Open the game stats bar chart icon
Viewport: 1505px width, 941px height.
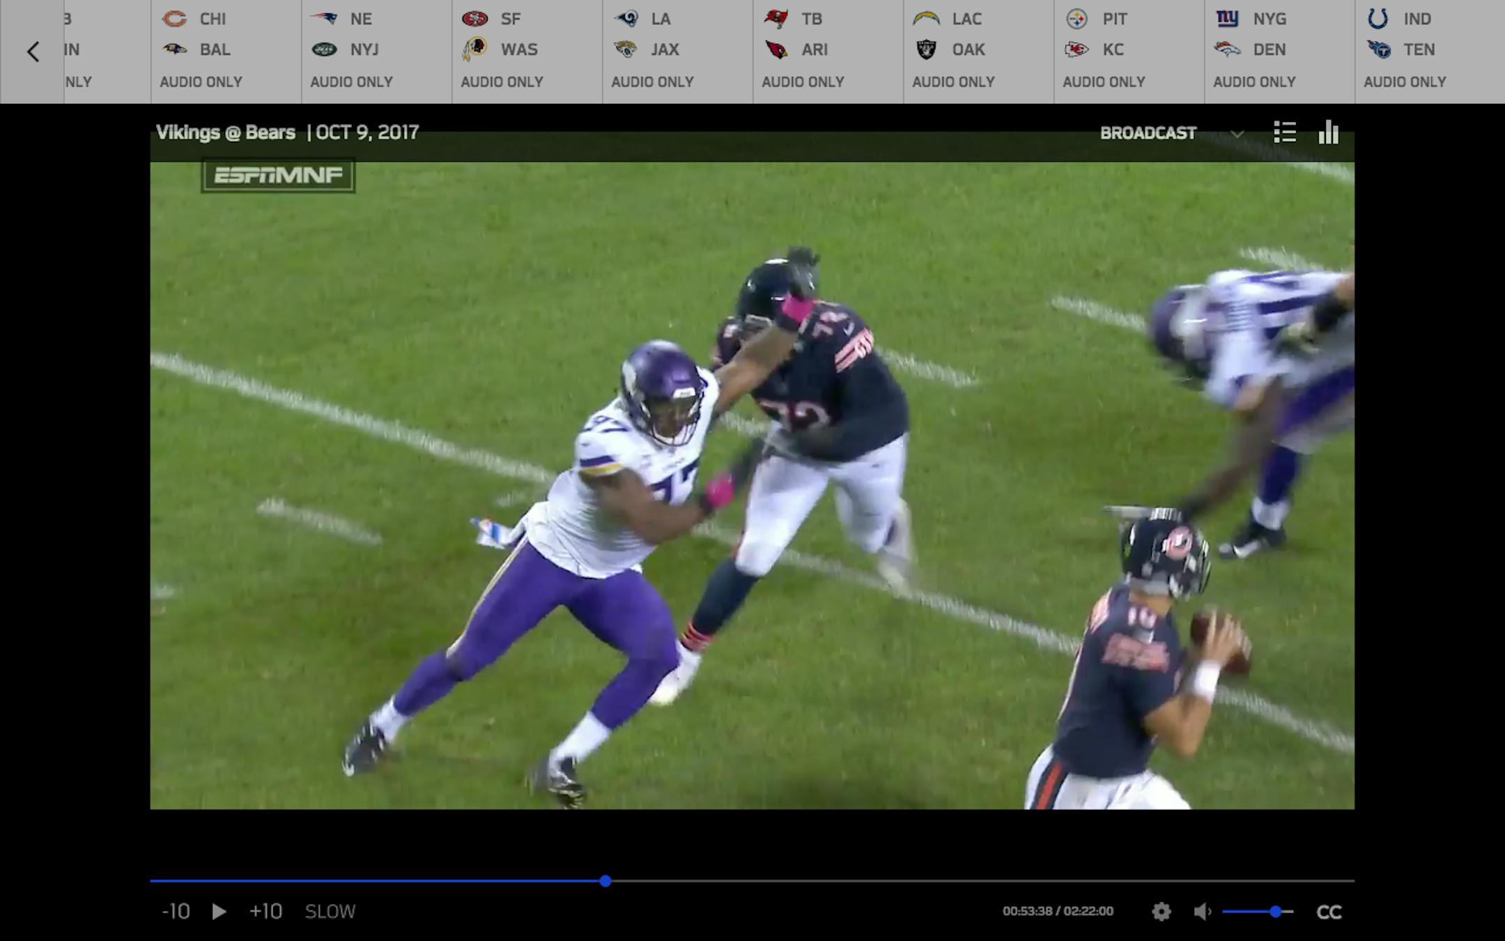coord(1329,132)
